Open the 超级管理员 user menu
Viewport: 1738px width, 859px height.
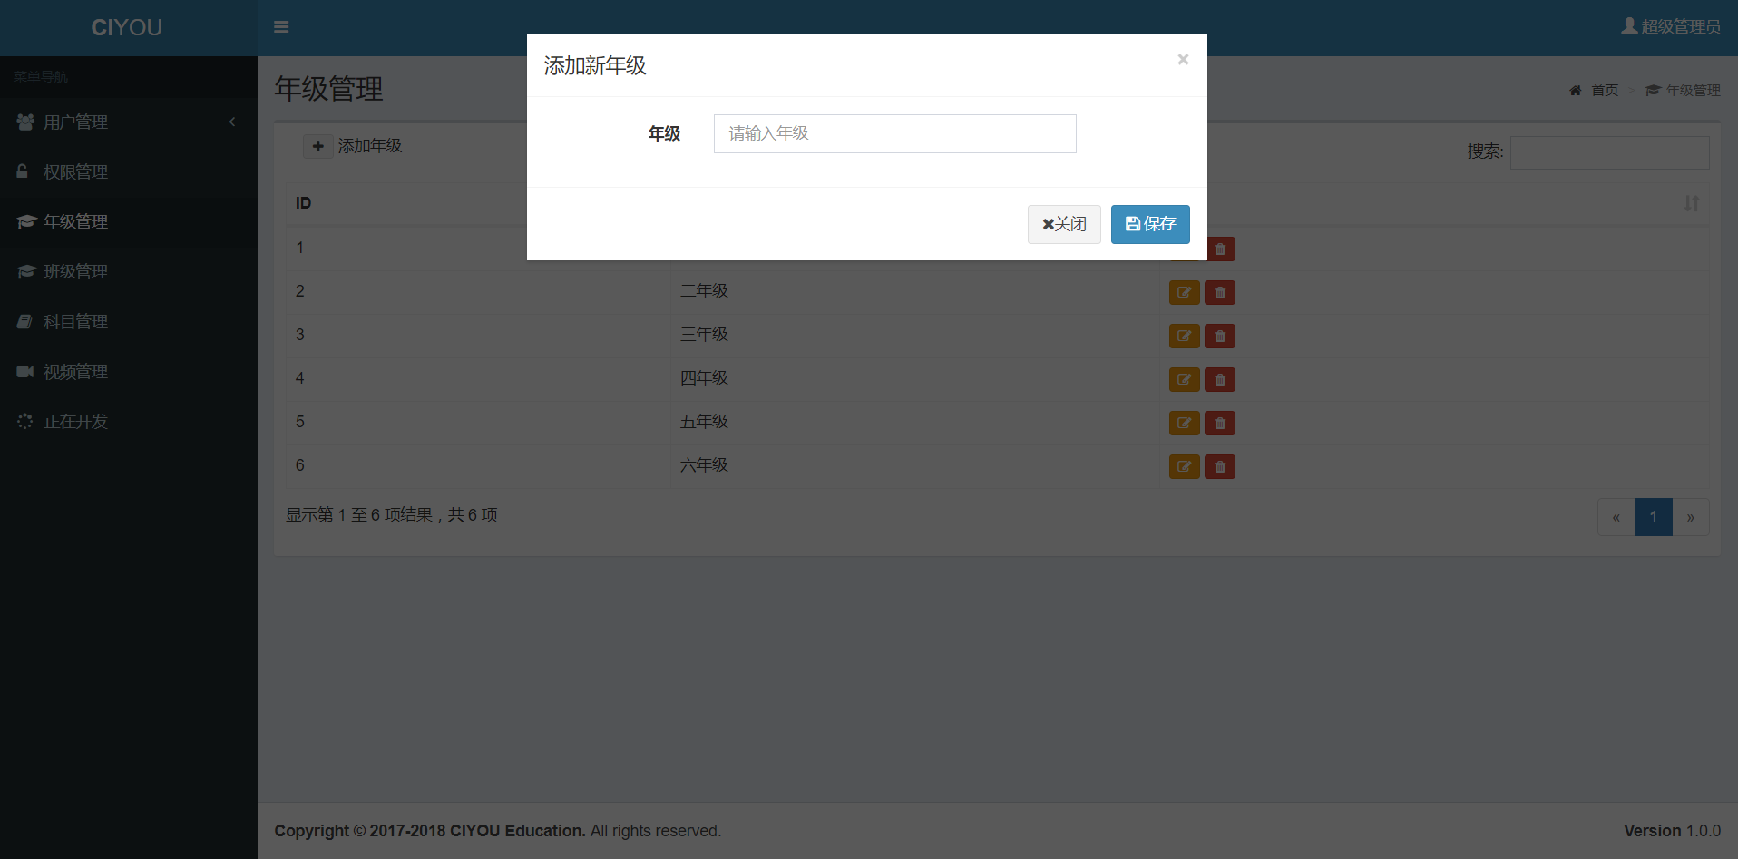[1671, 27]
